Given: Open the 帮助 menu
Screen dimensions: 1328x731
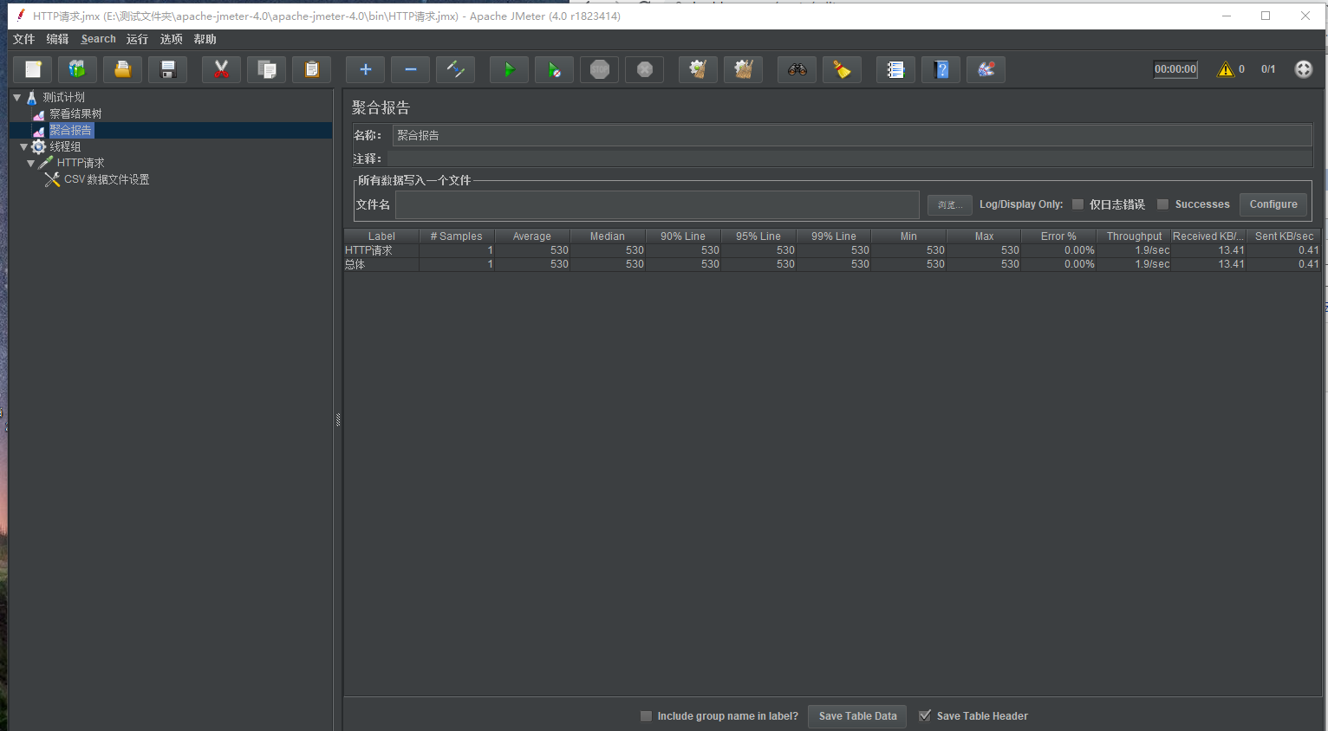Looking at the screenshot, I should point(205,39).
